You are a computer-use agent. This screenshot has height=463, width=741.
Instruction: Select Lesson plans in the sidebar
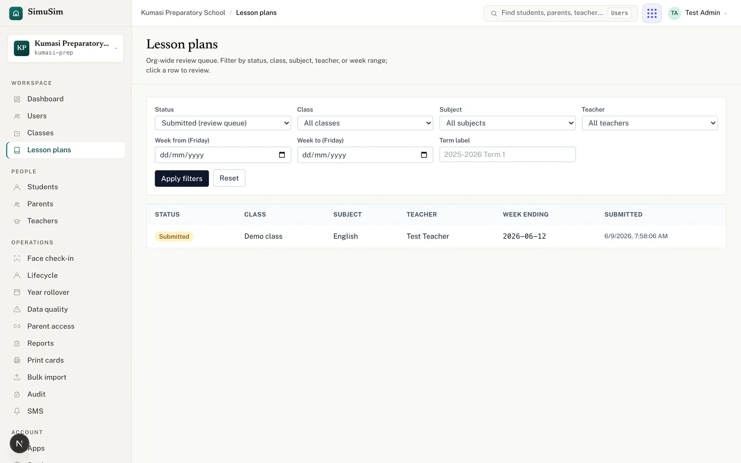(x=65, y=150)
